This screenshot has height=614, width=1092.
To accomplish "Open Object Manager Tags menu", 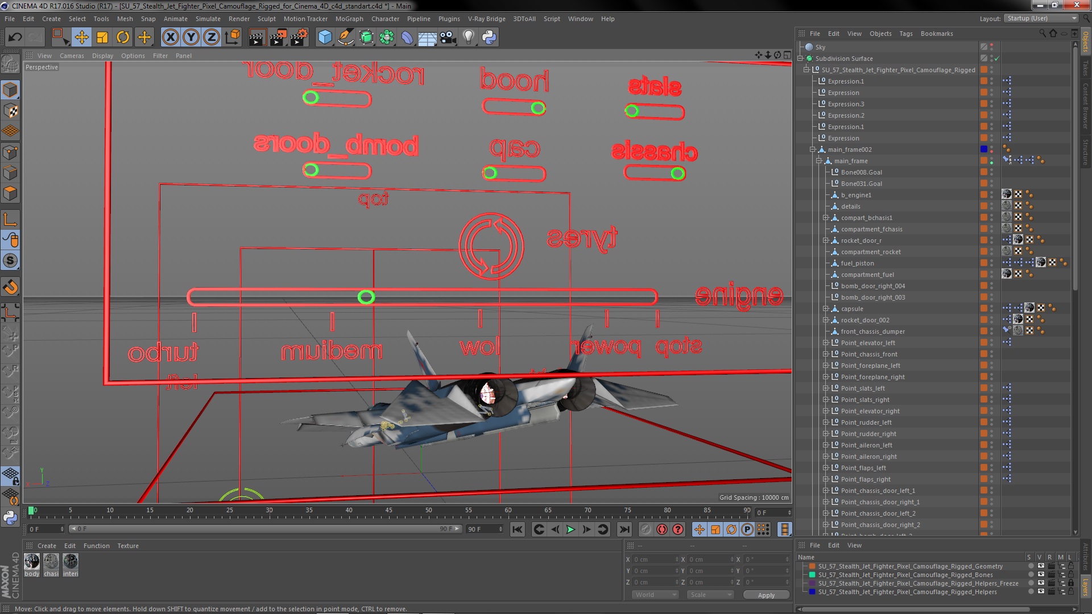I will (906, 34).
